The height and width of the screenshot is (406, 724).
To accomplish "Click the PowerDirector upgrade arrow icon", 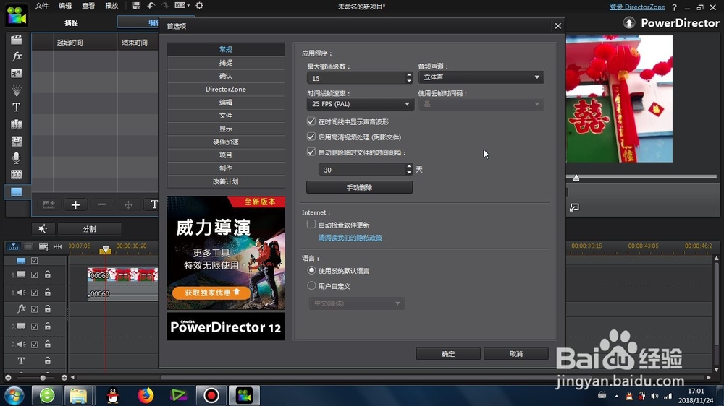I will click(629, 22).
